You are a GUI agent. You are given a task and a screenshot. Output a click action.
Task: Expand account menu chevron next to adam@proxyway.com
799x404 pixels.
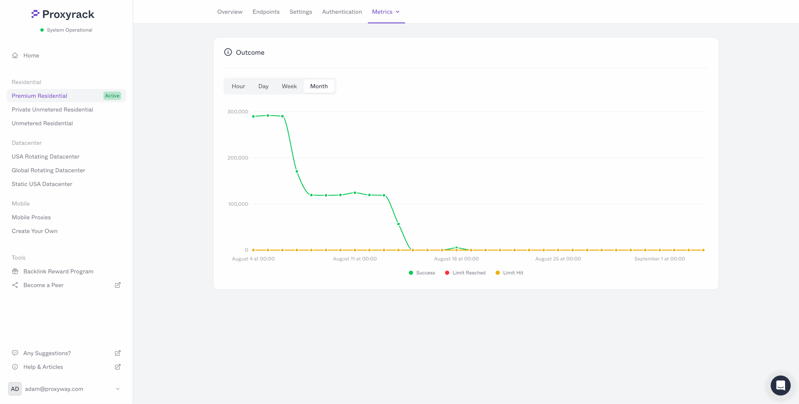(x=118, y=389)
